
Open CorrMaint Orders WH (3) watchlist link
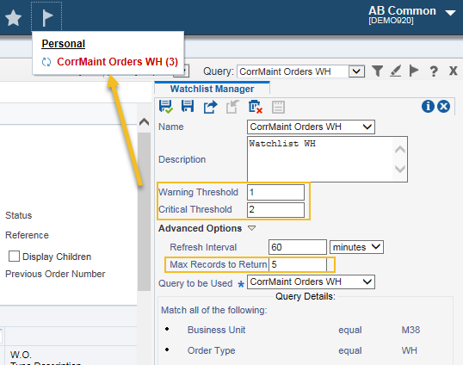tap(117, 62)
